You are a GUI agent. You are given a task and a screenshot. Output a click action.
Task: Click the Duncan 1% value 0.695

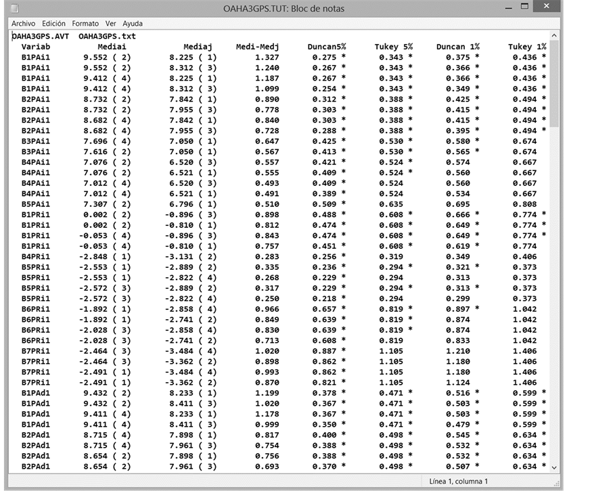click(x=458, y=204)
